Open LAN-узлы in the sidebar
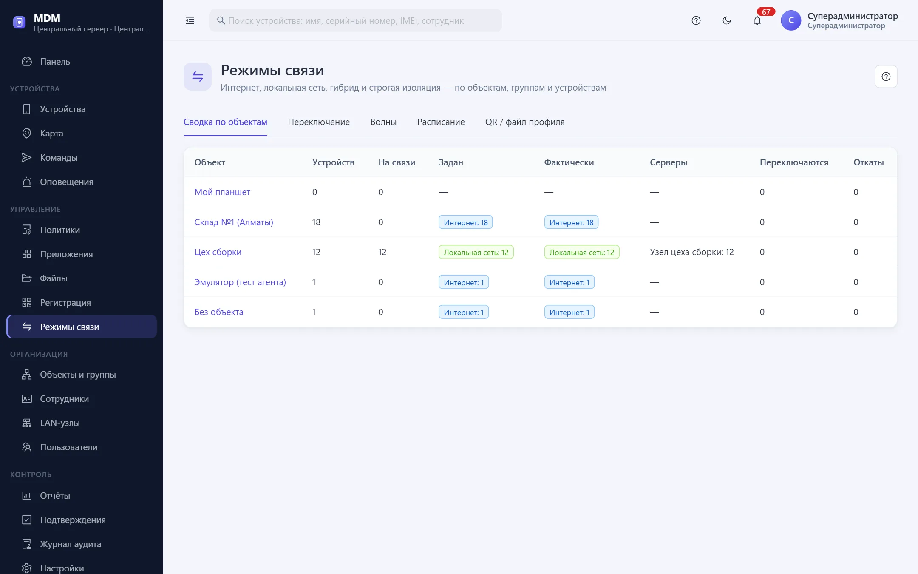918x574 pixels. [82, 423]
